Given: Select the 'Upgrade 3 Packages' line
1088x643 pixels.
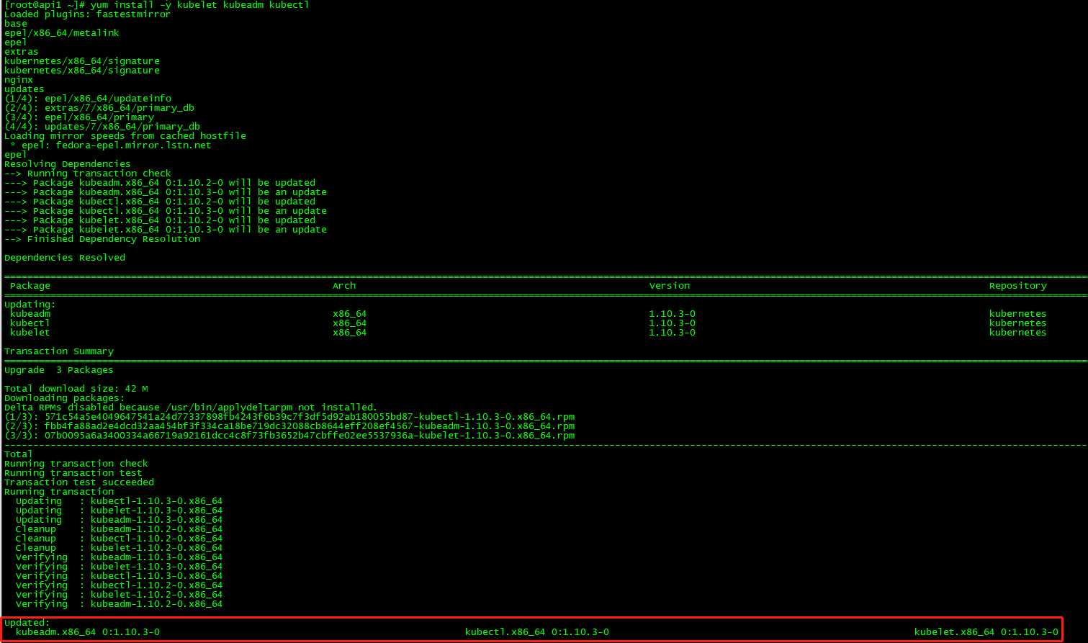Looking at the screenshot, I should (x=59, y=370).
